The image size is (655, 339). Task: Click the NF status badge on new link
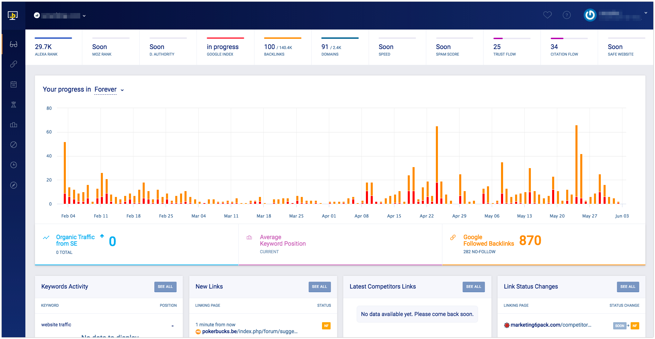pos(326,326)
